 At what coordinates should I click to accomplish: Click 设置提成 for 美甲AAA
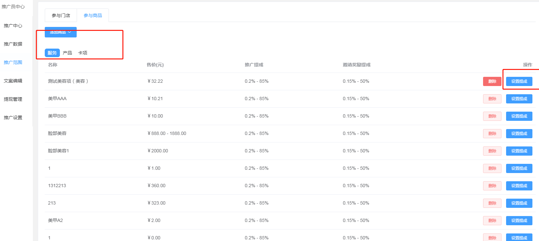519,99
